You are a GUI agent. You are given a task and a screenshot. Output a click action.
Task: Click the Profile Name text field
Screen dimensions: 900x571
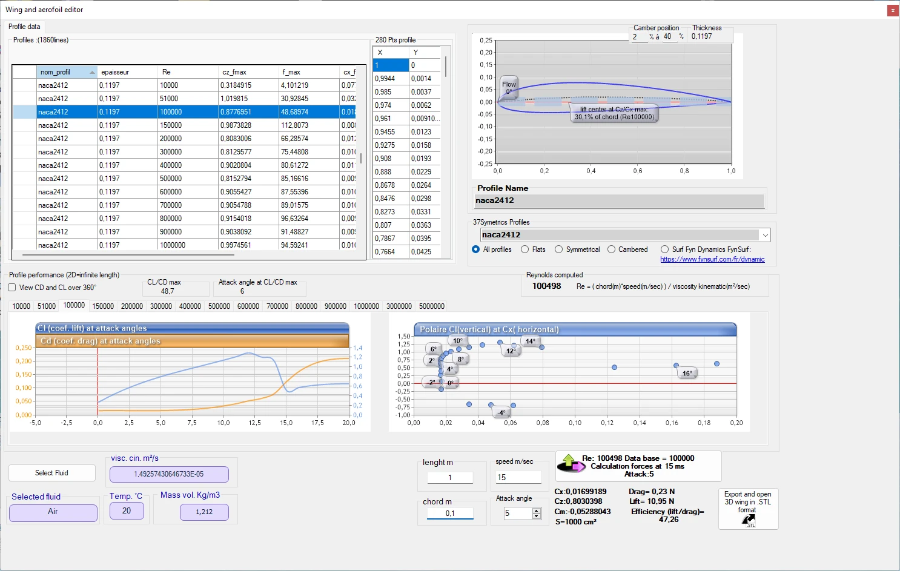(x=618, y=201)
